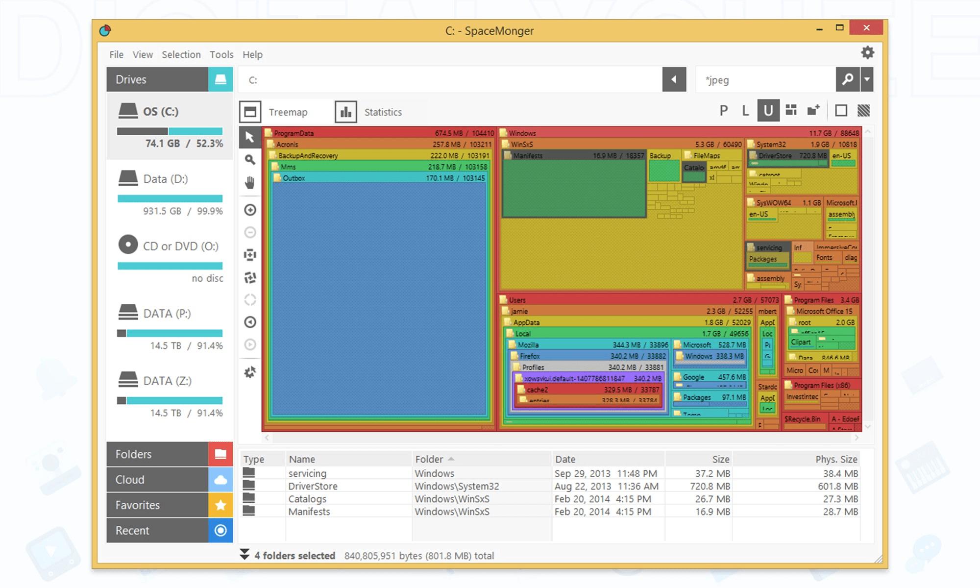Open the settings gear icon
Viewport: 980px width, 588px height.
pos(867,52)
